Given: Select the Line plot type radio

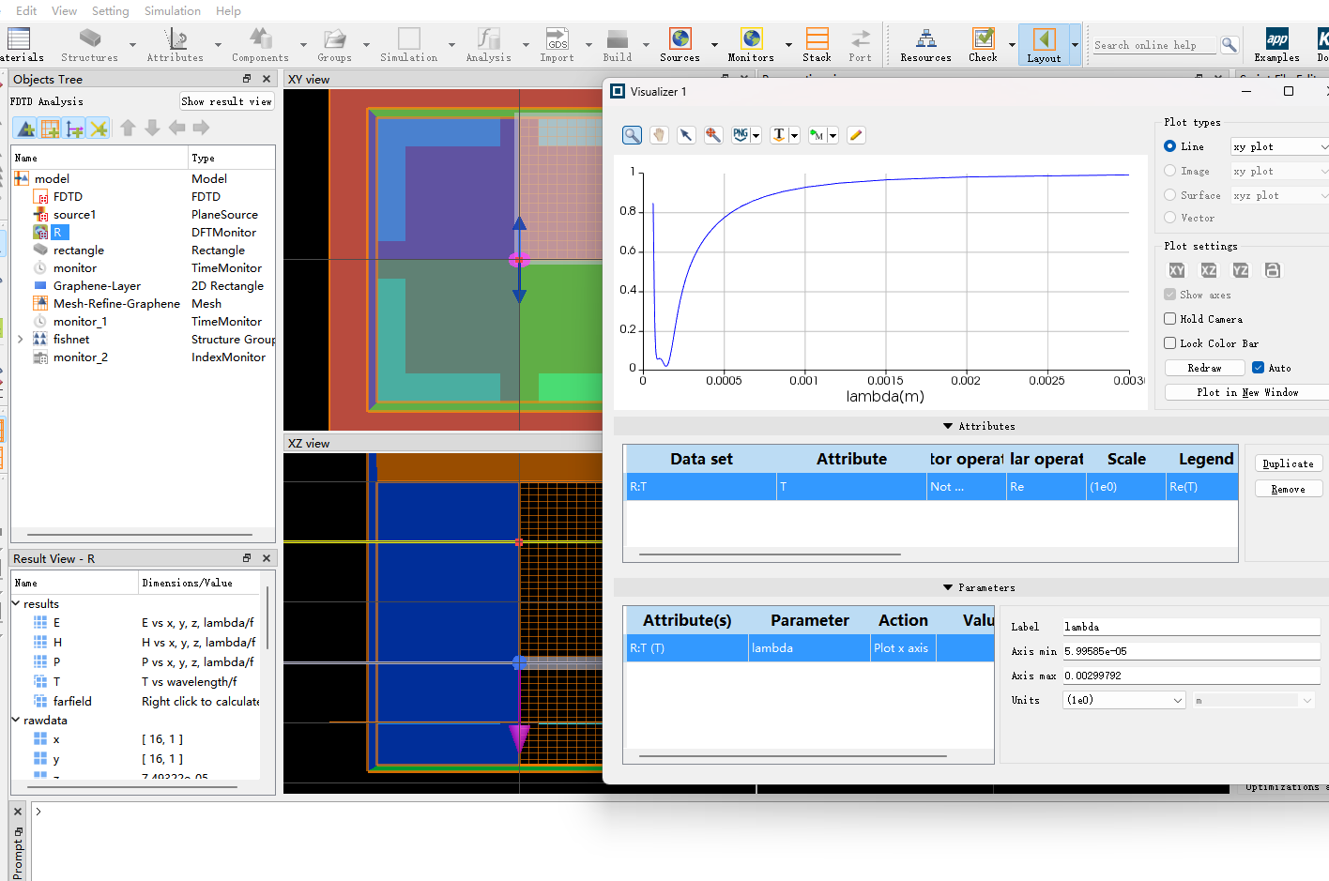Looking at the screenshot, I should (1170, 146).
